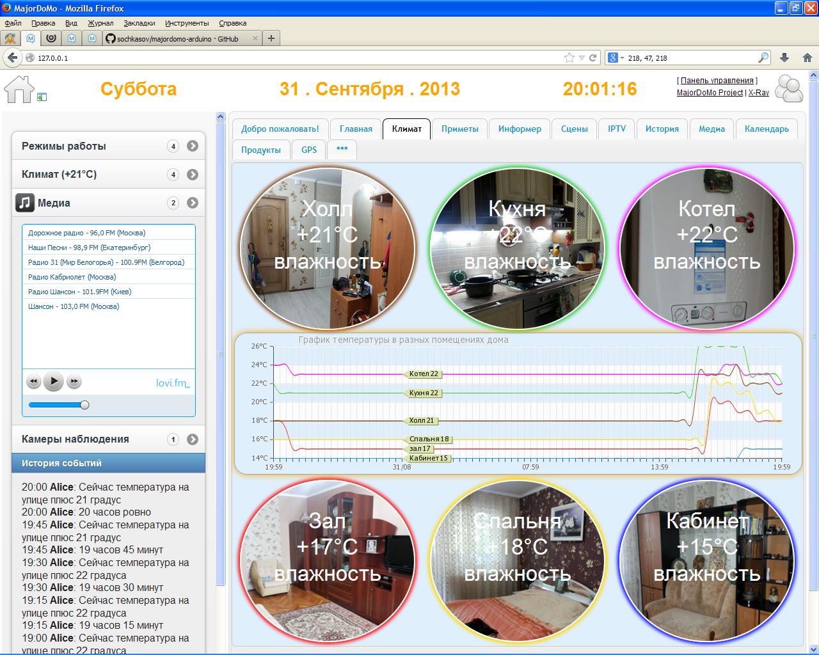819x655 pixels.
Task: Select Радио Шансон 101.9FM station
Action: click(80, 292)
